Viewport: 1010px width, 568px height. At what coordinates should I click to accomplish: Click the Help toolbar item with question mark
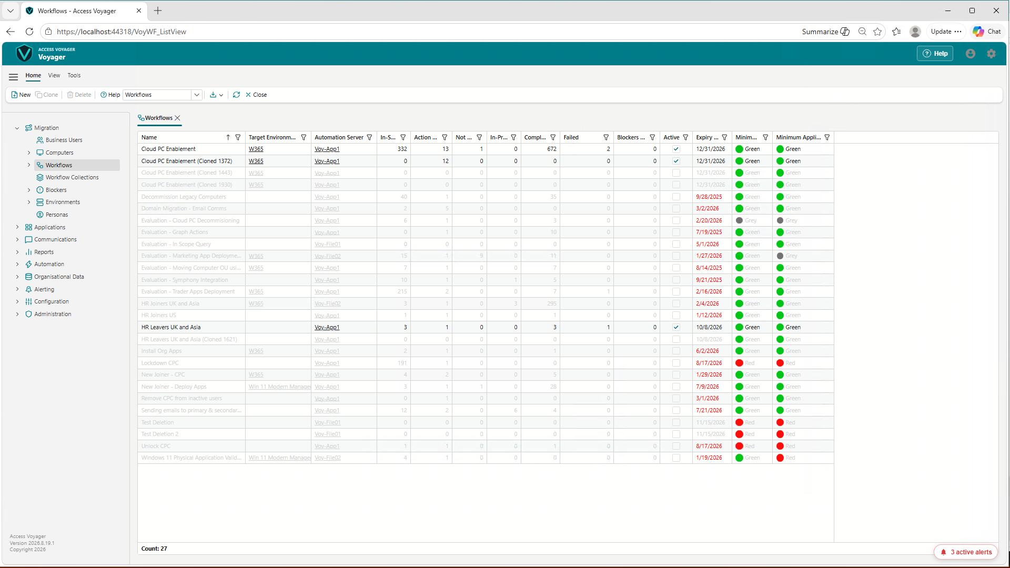click(110, 95)
